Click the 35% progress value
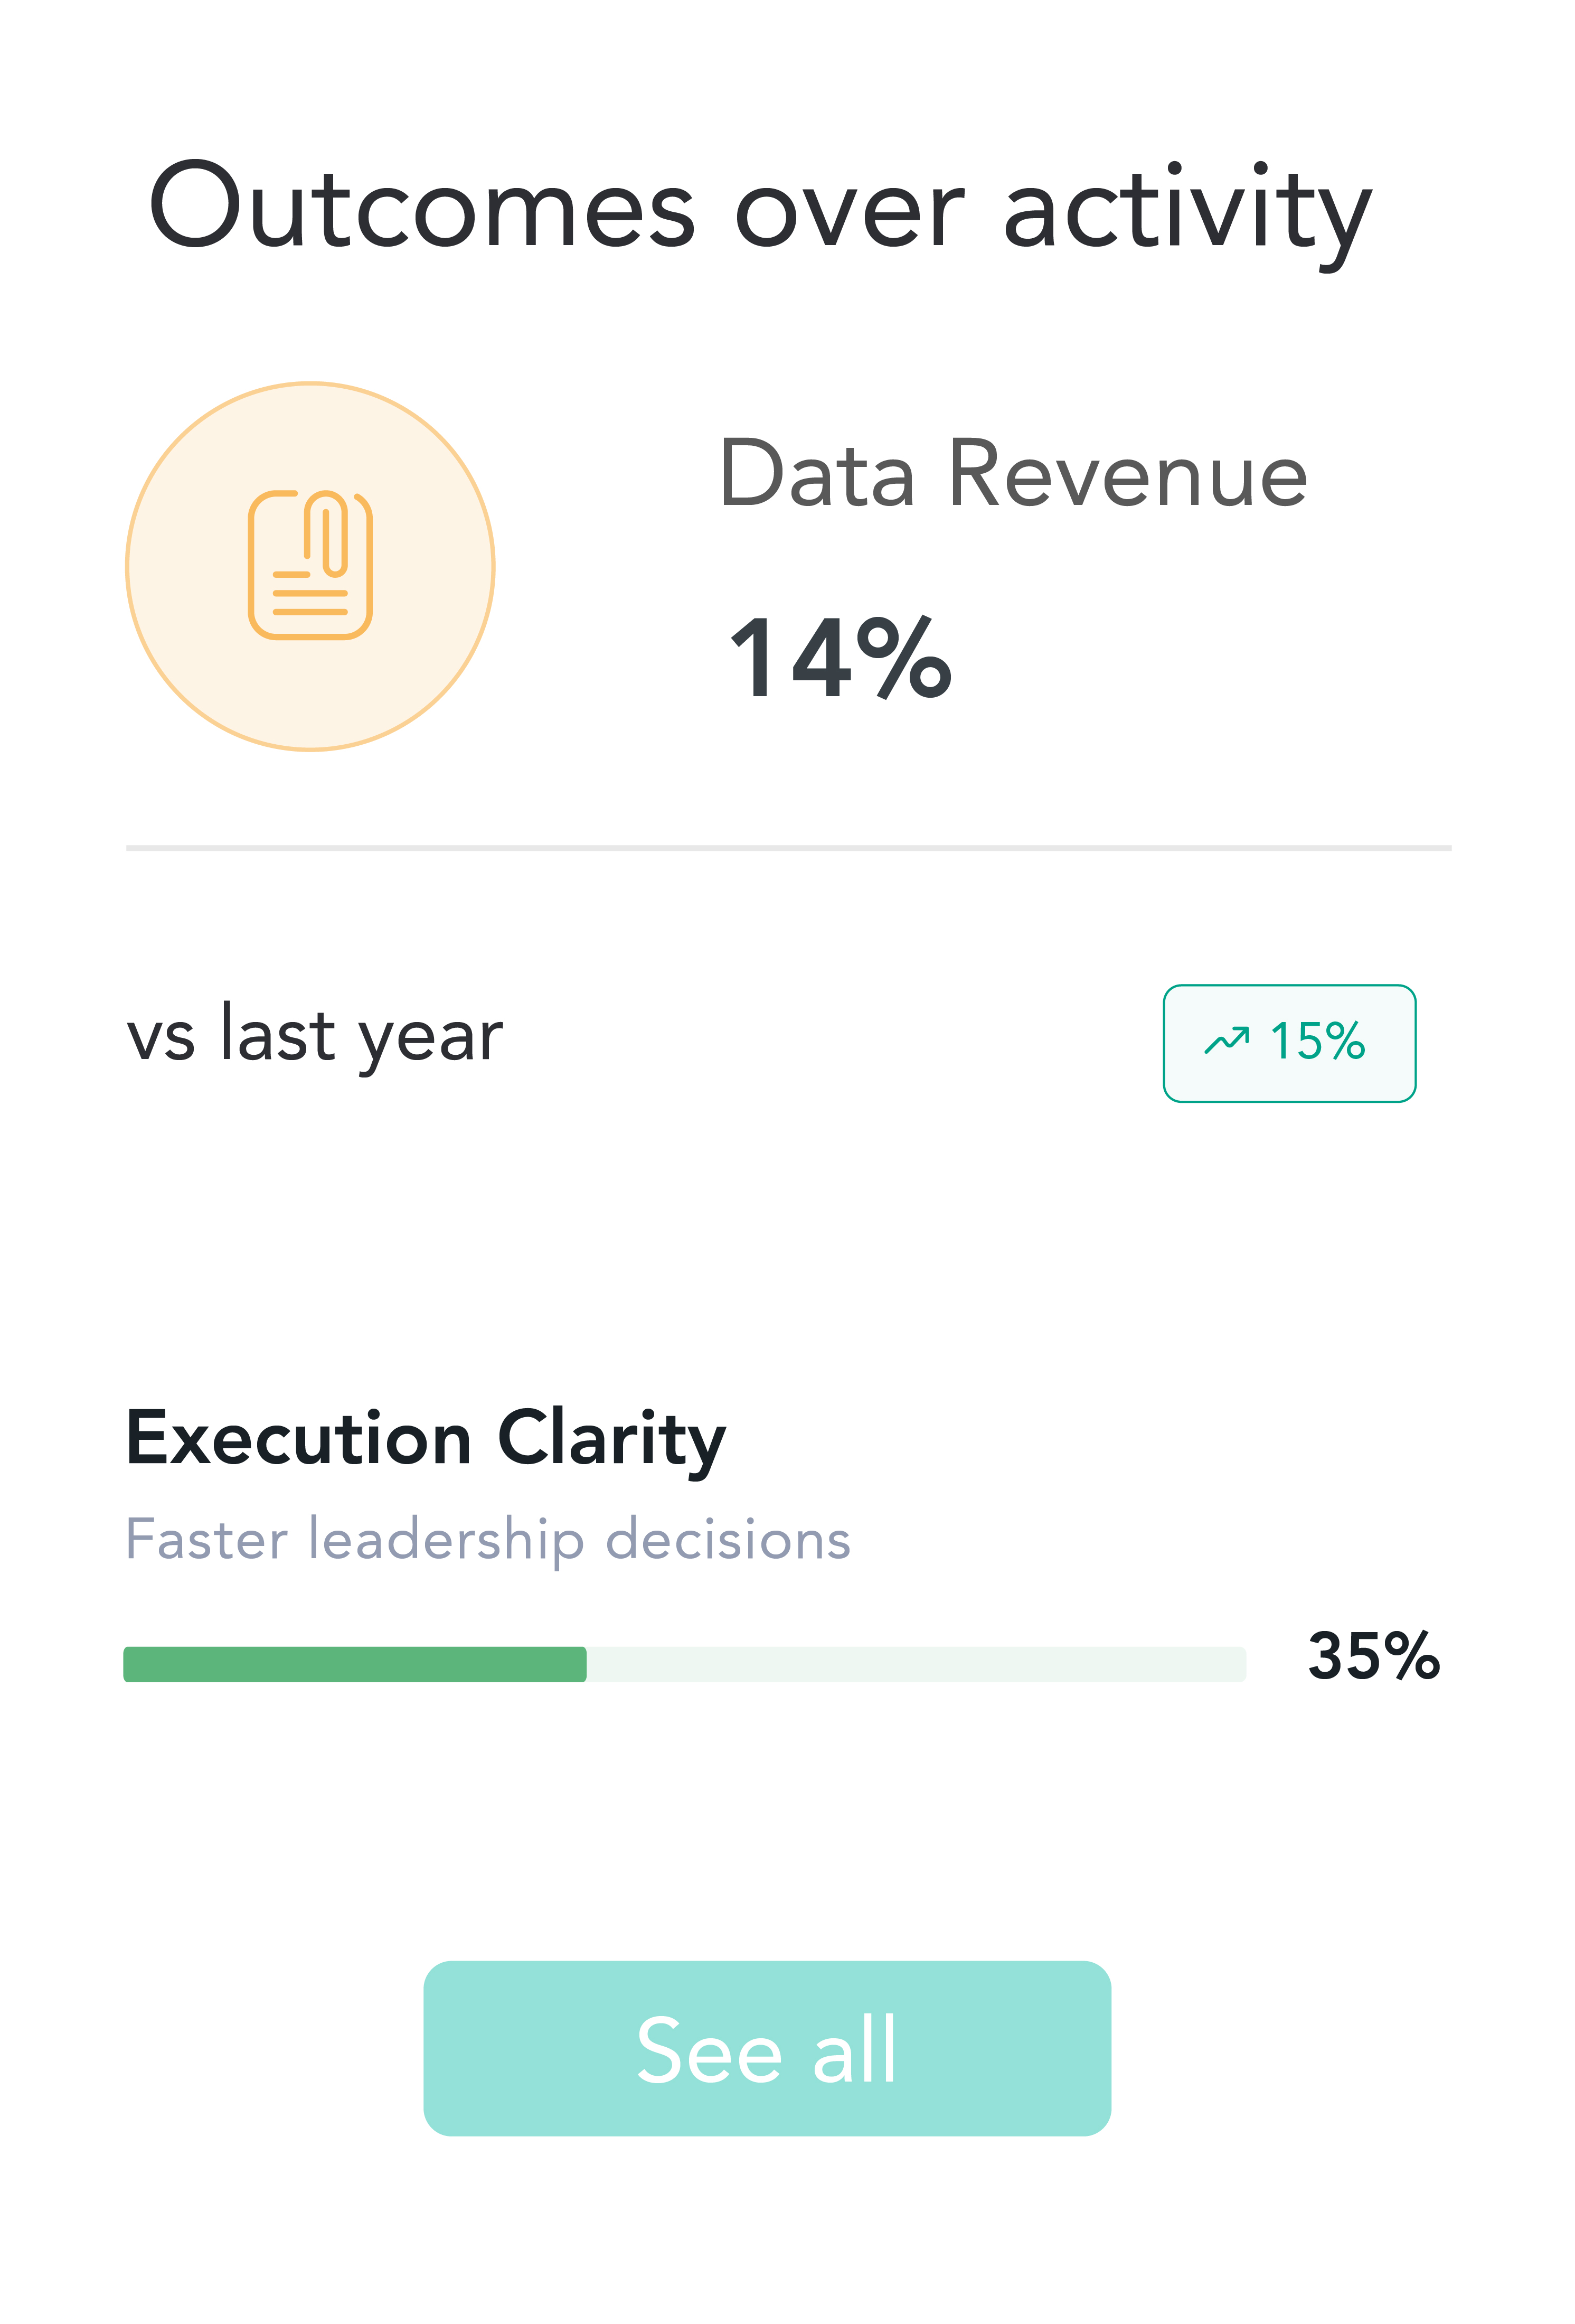 tap(1373, 1656)
